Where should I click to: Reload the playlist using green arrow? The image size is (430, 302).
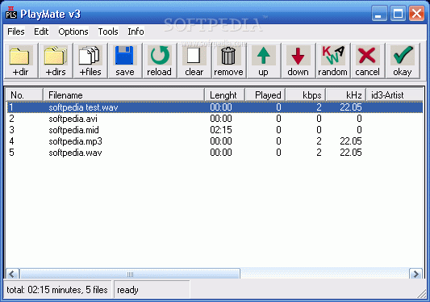coord(159,61)
